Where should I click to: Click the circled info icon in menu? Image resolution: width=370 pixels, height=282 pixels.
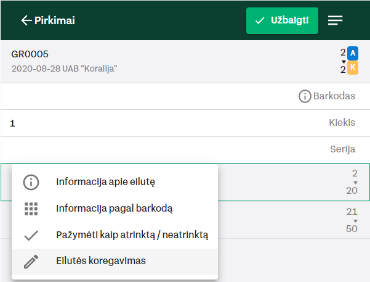coord(31,183)
